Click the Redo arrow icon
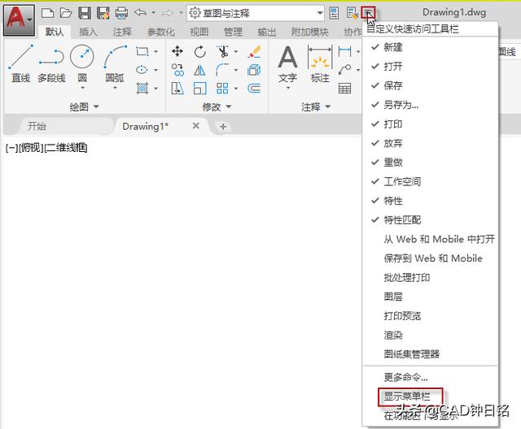521x429 pixels. pos(168,13)
